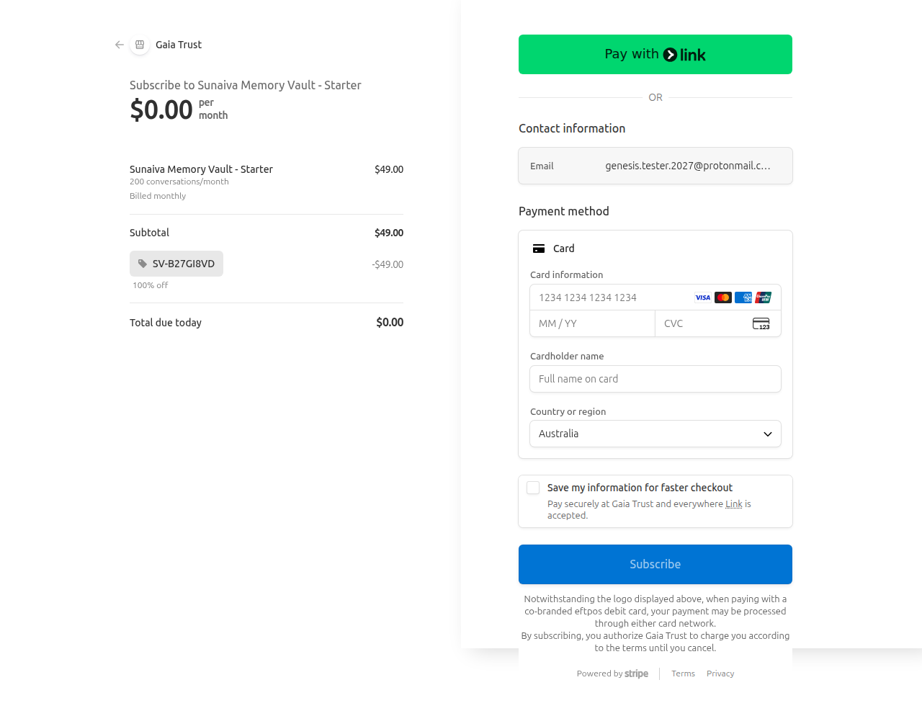Focus the MM / YY expiry field
Viewport: 922px width, 716px height.
pos(592,323)
